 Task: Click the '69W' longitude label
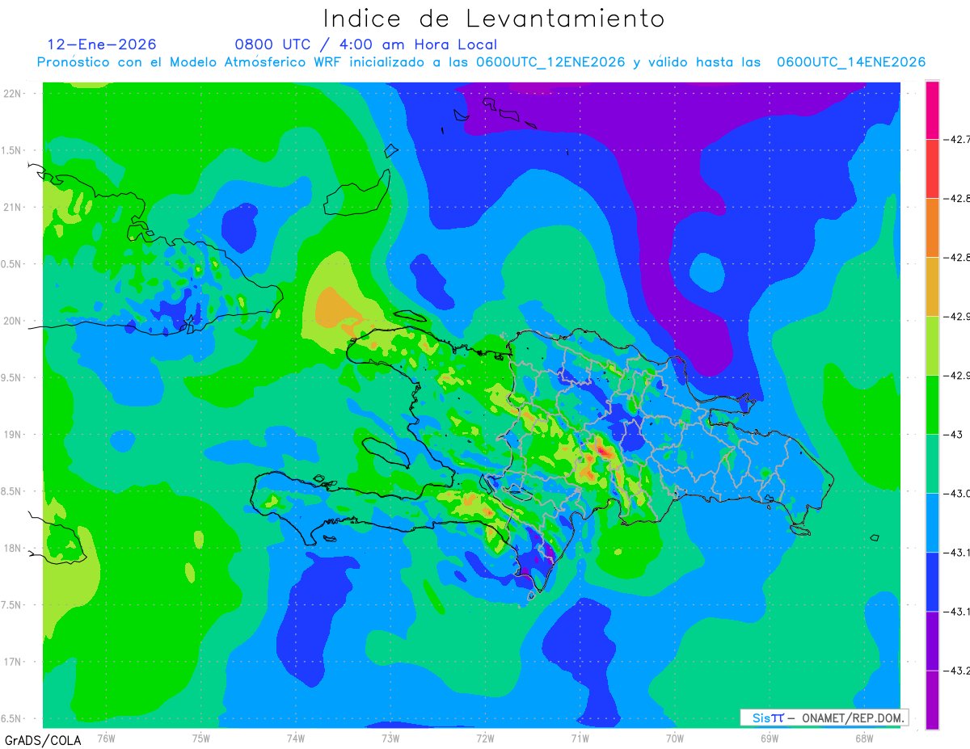tap(770, 738)
